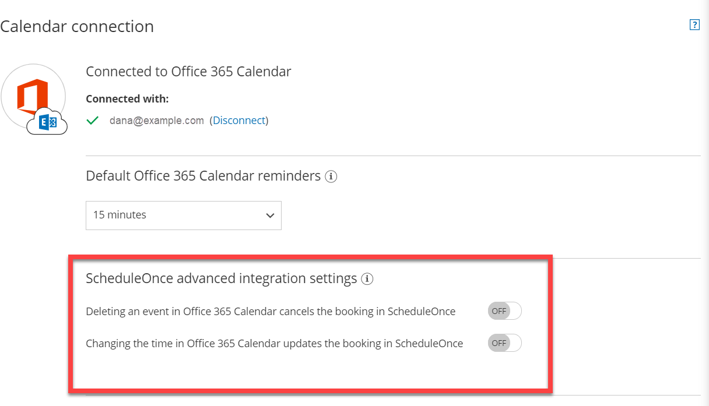Open info icon beside Calendar reminders heading
This screenshot has height=406, width=709.
tap(331, 176)
